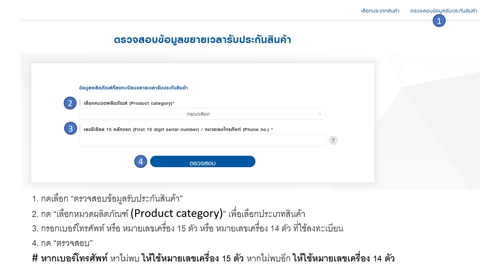
Task: Click the blue ตรวจสอบ button
Action: point(203,161)
